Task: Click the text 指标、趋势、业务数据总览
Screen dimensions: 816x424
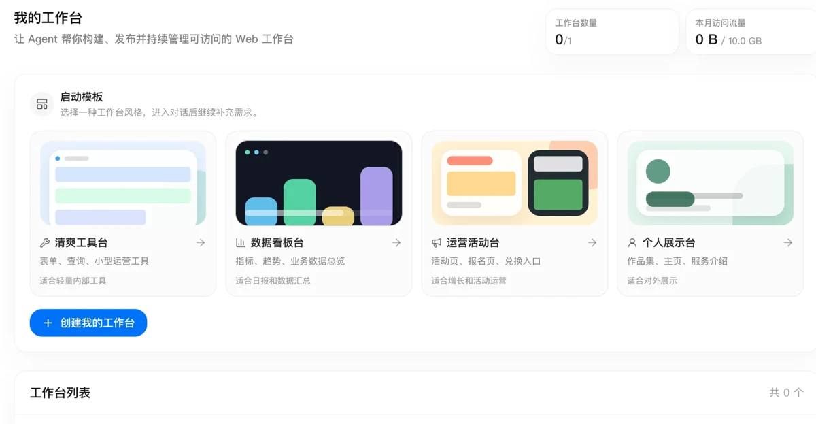Action: click(x=290, y=261)
